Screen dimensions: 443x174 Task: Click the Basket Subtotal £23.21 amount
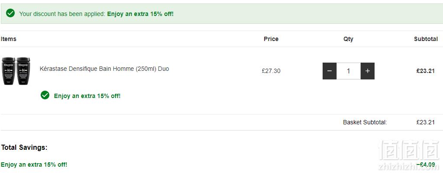pyautogui.click(x=426, y=123)
